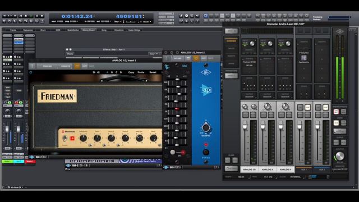The image size is (359, 202).
Task: Switch to the Waveform tab
Action: (119, 30)
